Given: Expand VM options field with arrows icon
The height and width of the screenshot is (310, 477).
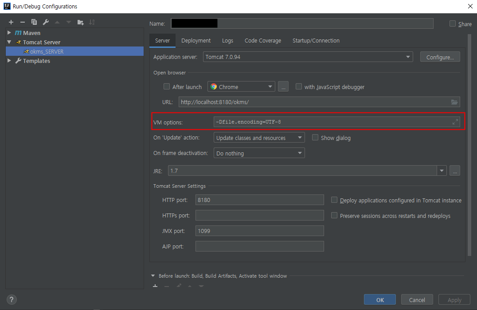Looking at the screenshot, I should [455, 122].
